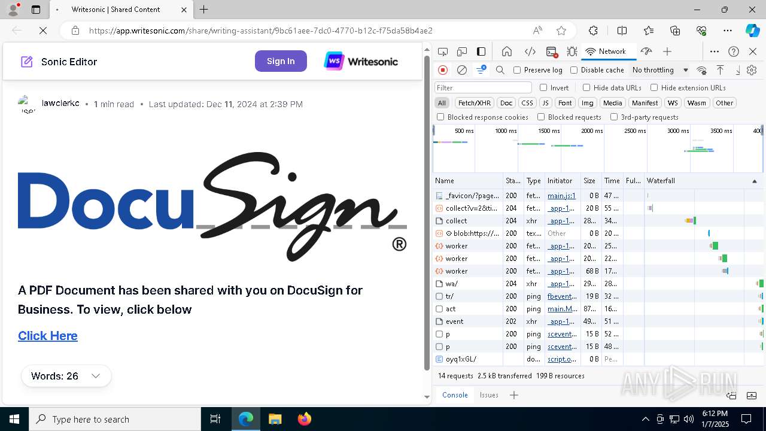Select the Img filter type
This screenshot has width=766, height=431.
tap(588, 103)
